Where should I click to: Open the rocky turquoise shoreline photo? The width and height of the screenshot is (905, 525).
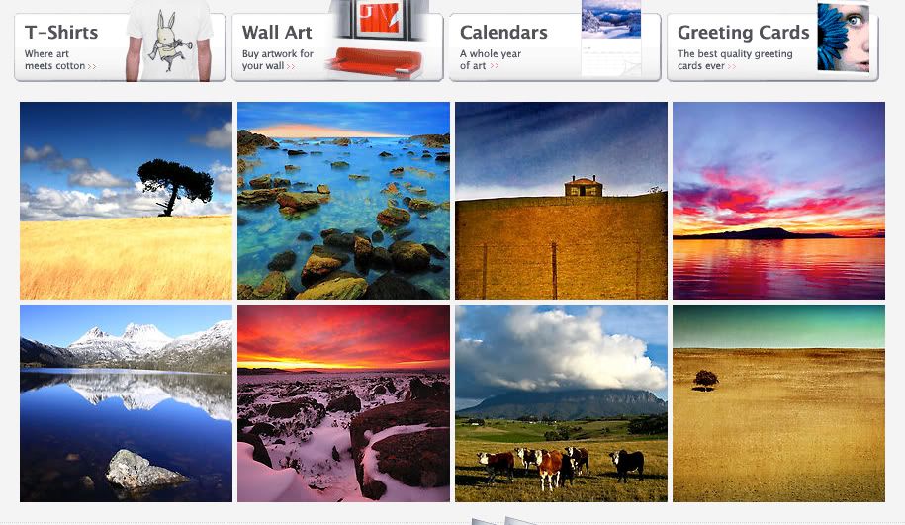pos(343,201)
